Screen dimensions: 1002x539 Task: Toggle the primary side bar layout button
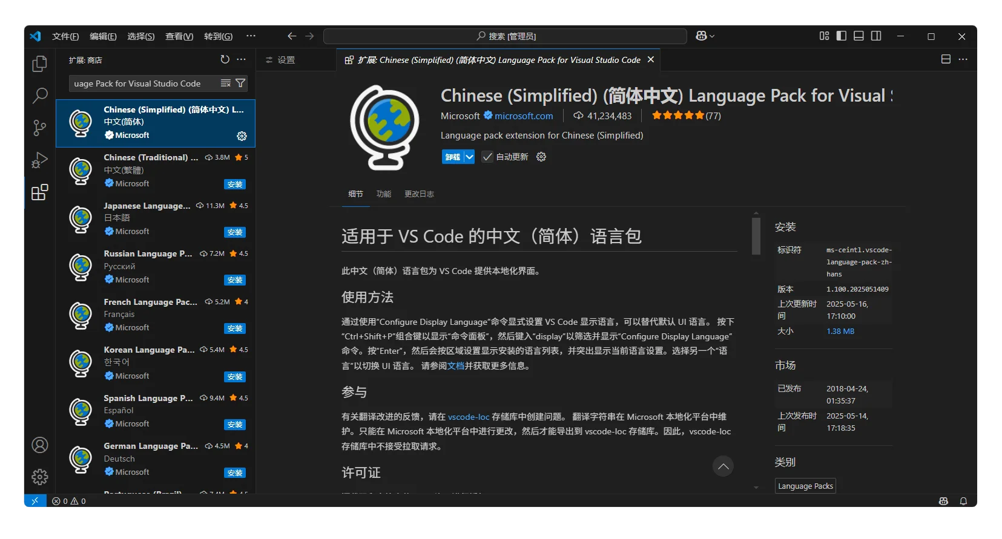coord(841,36)
